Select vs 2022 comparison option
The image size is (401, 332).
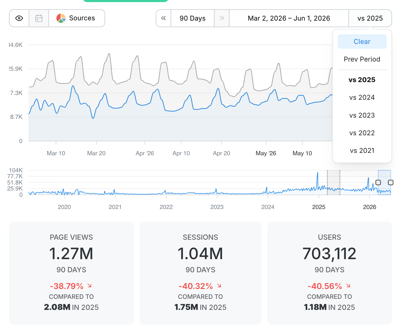(x=362, y=133)
